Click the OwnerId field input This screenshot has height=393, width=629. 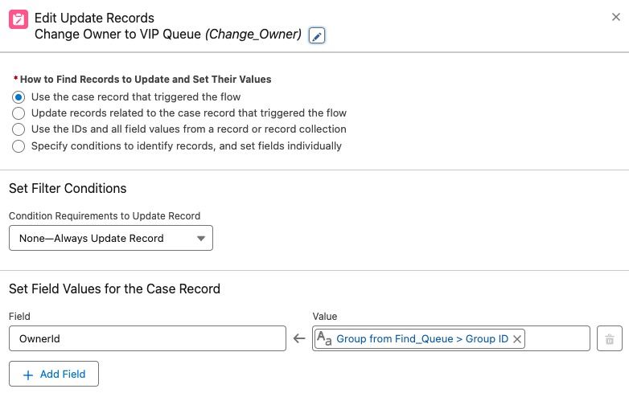(147, 338)
